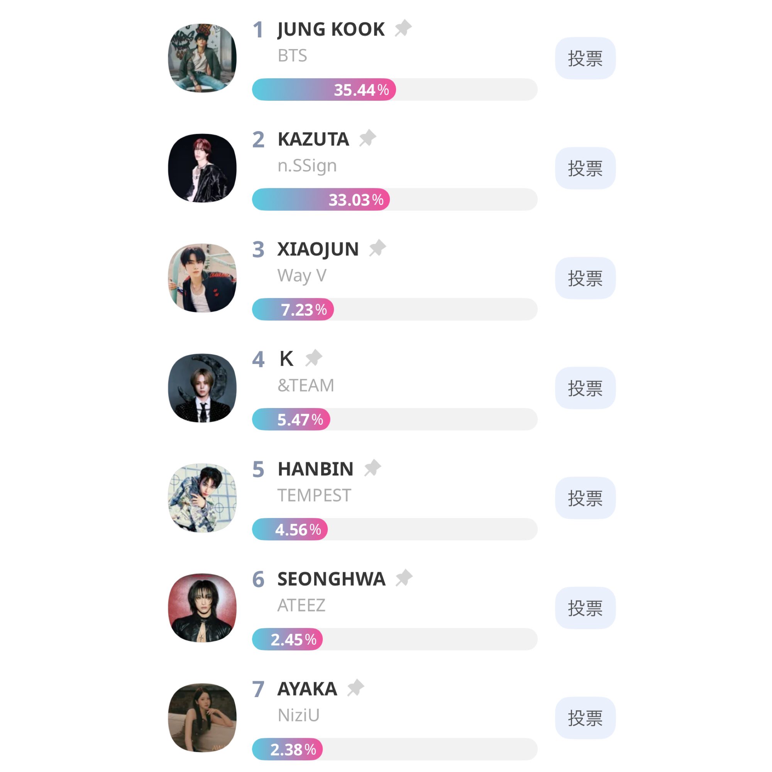Click the NiziU group label
772x772 pixels.
(x=298, y=715)
